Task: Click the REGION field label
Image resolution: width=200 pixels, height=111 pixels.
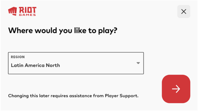Action: point(18,57)
